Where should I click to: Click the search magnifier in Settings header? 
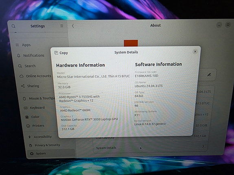pos(13,26)
